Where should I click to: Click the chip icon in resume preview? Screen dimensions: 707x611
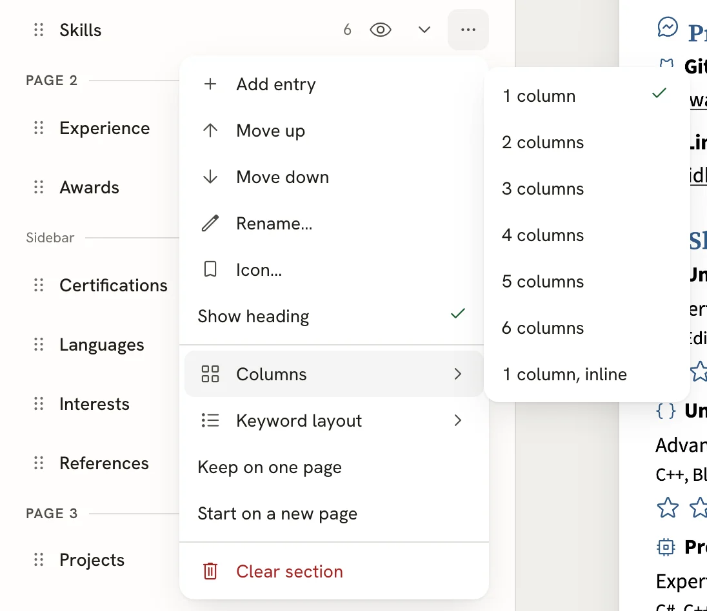pos(666,547)
